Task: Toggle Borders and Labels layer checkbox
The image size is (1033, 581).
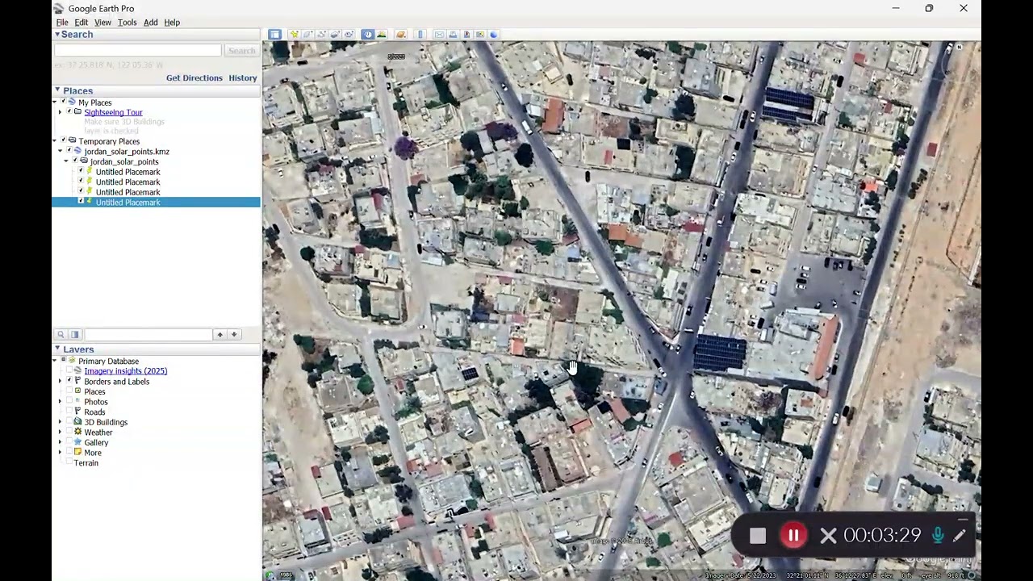Action: 69,381
